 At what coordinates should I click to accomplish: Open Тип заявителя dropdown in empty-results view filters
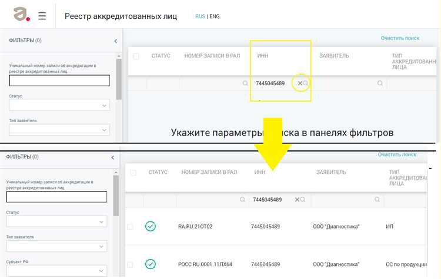click(59, 130)
